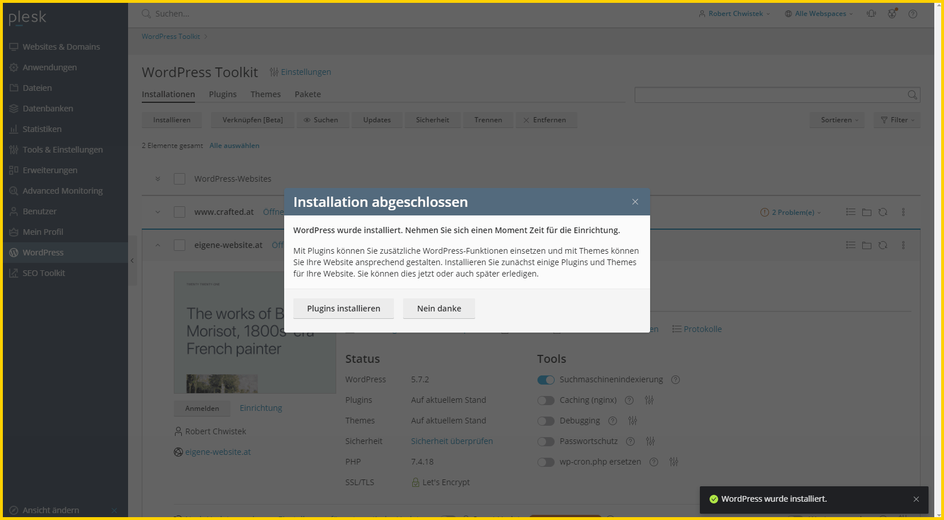Click the Alle auswählen link
This screenshot has height=520, width=944.
[x=234, y=146]
